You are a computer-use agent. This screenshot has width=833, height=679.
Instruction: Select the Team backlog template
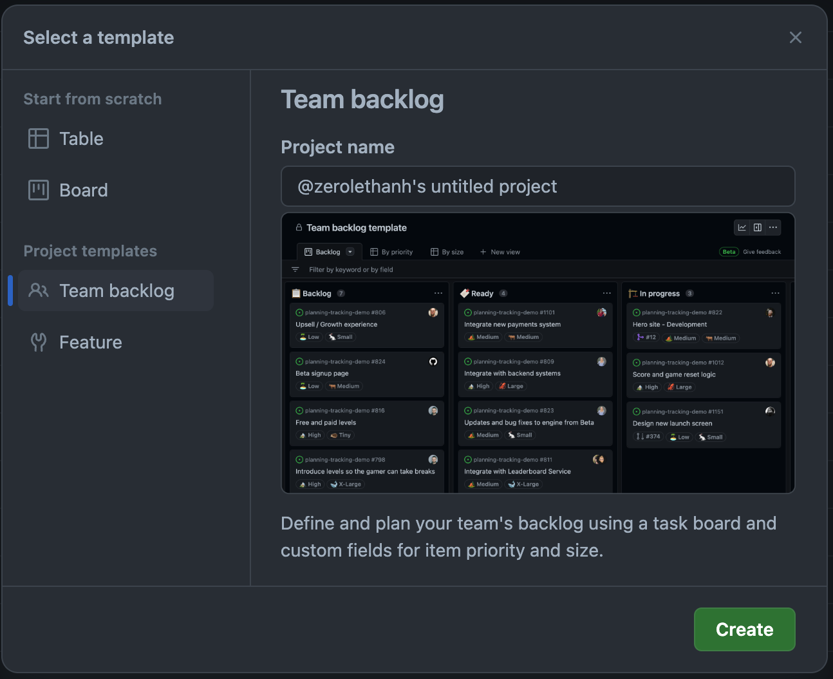116,291
